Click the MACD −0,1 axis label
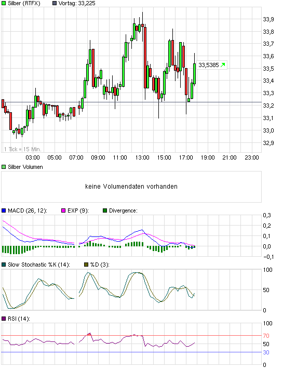 [x=268, y=257]
